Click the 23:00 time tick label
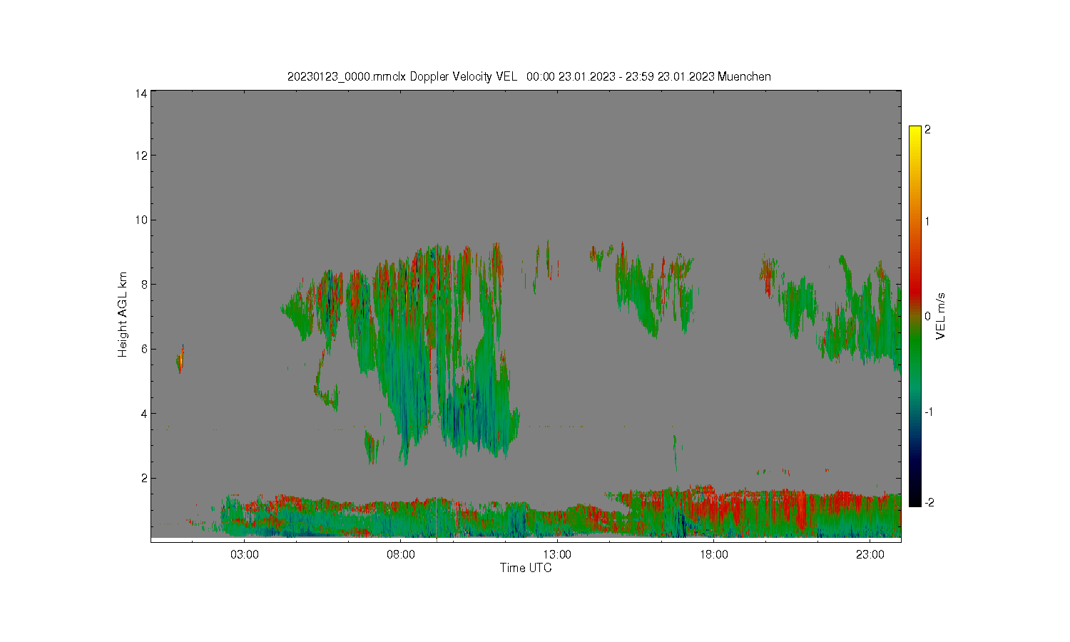Screen dimensions: 1070x642 point(870,554)
